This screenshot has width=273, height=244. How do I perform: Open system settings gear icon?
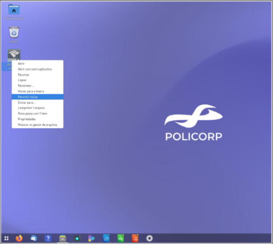(149, 238)
